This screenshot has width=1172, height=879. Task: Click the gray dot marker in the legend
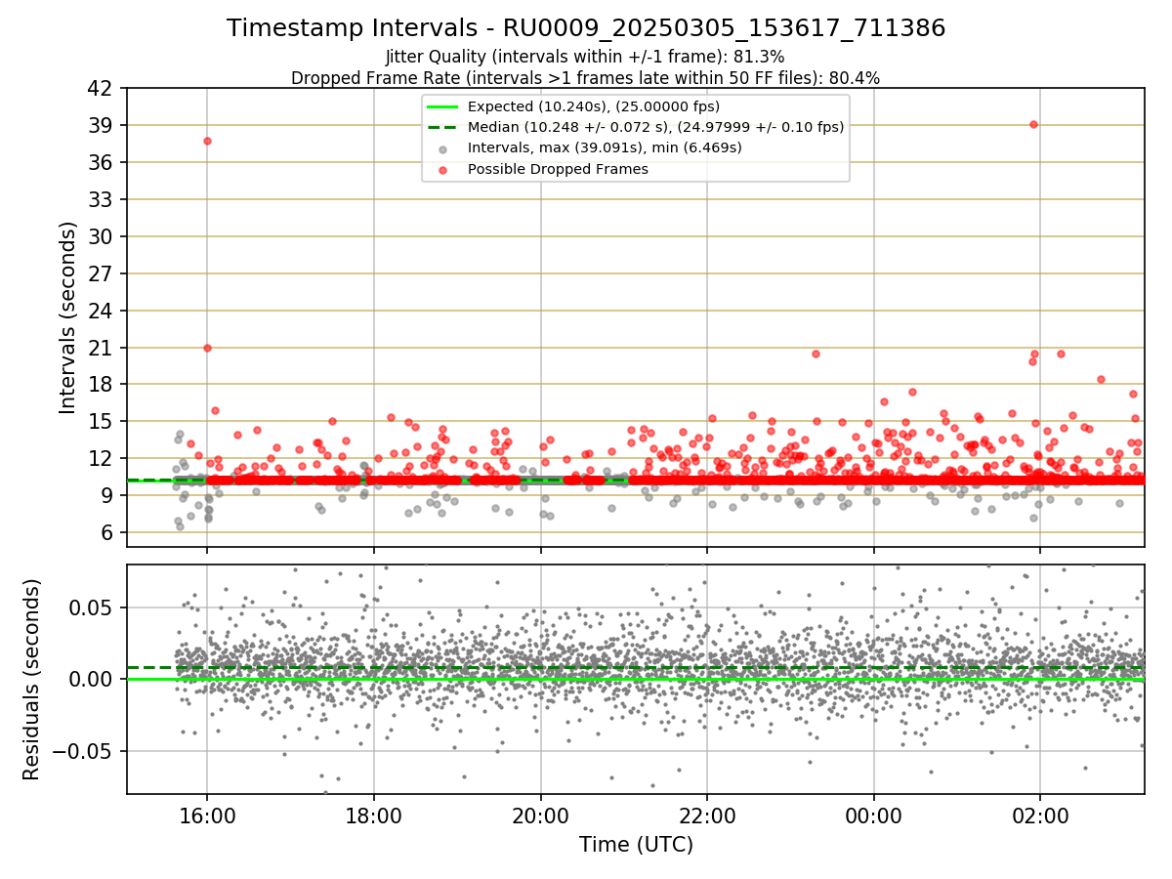[x=443, y=149]
